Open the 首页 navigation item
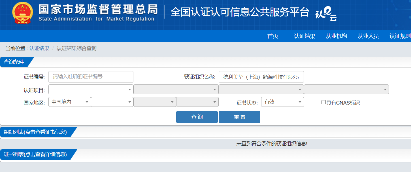The height and width of the screenshot is (172, 411). point(273,36)
